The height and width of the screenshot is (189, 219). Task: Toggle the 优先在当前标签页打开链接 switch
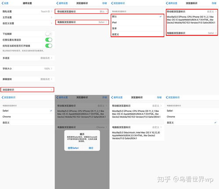49,46
